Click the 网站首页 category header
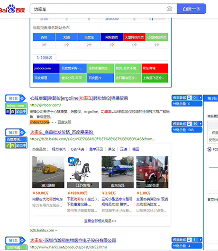Image resolution: width=218 pixels, height=251 pixels. (112, 37)
